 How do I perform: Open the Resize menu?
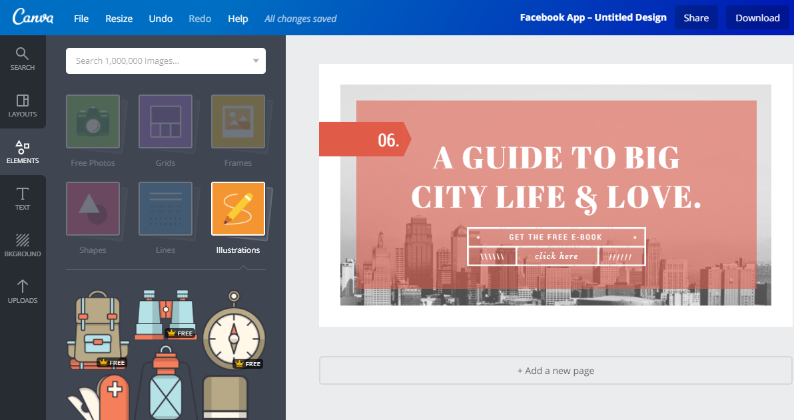(119, 18)
